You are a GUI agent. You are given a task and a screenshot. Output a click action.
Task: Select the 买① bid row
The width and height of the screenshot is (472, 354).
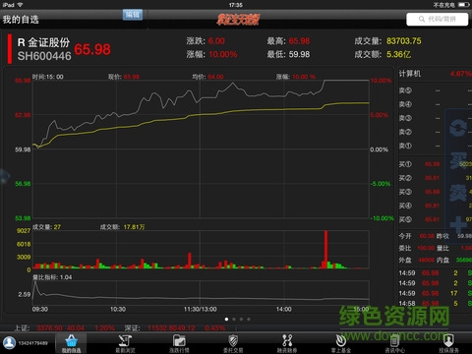click(x=436, y=164)
